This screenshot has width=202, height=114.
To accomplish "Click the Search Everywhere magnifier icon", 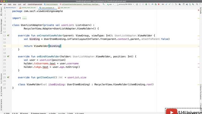I will click(197, 4).
